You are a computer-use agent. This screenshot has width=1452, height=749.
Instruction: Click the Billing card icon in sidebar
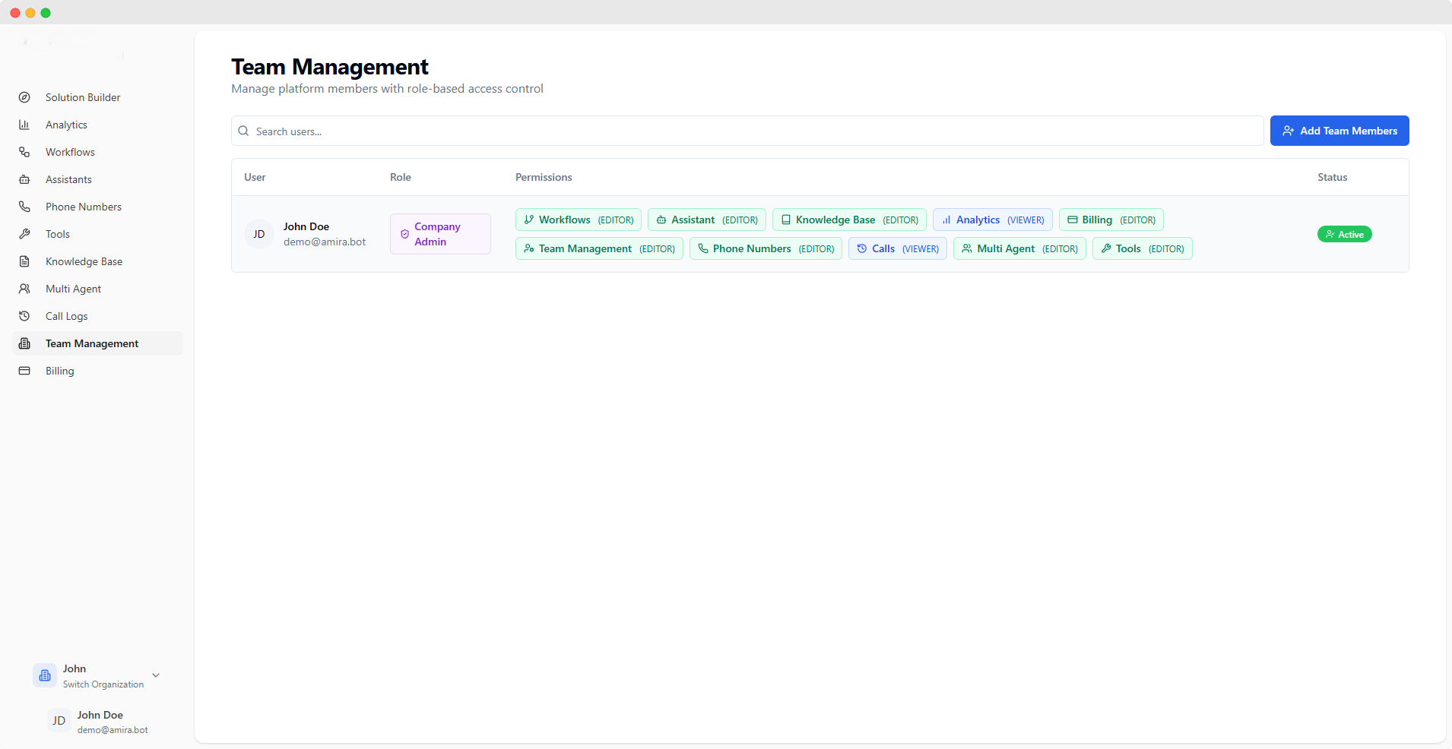pos(25,371)
